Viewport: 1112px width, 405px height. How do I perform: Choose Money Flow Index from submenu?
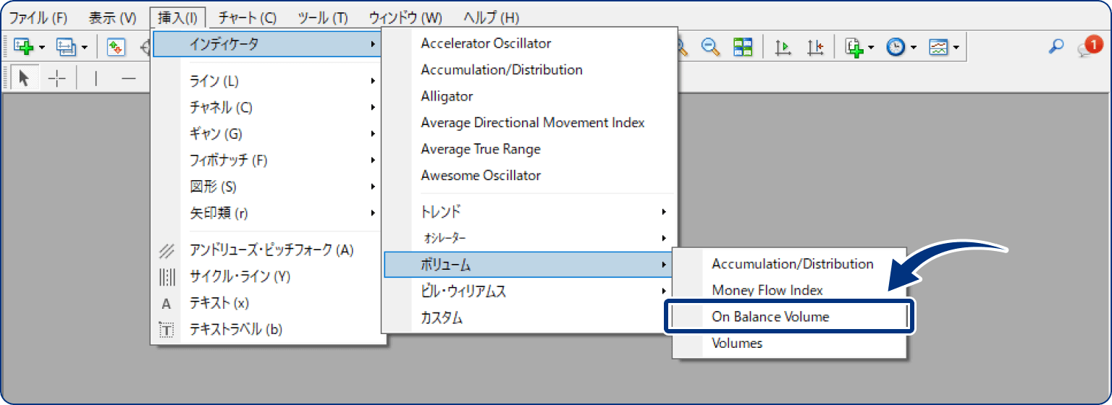(767, 290)
